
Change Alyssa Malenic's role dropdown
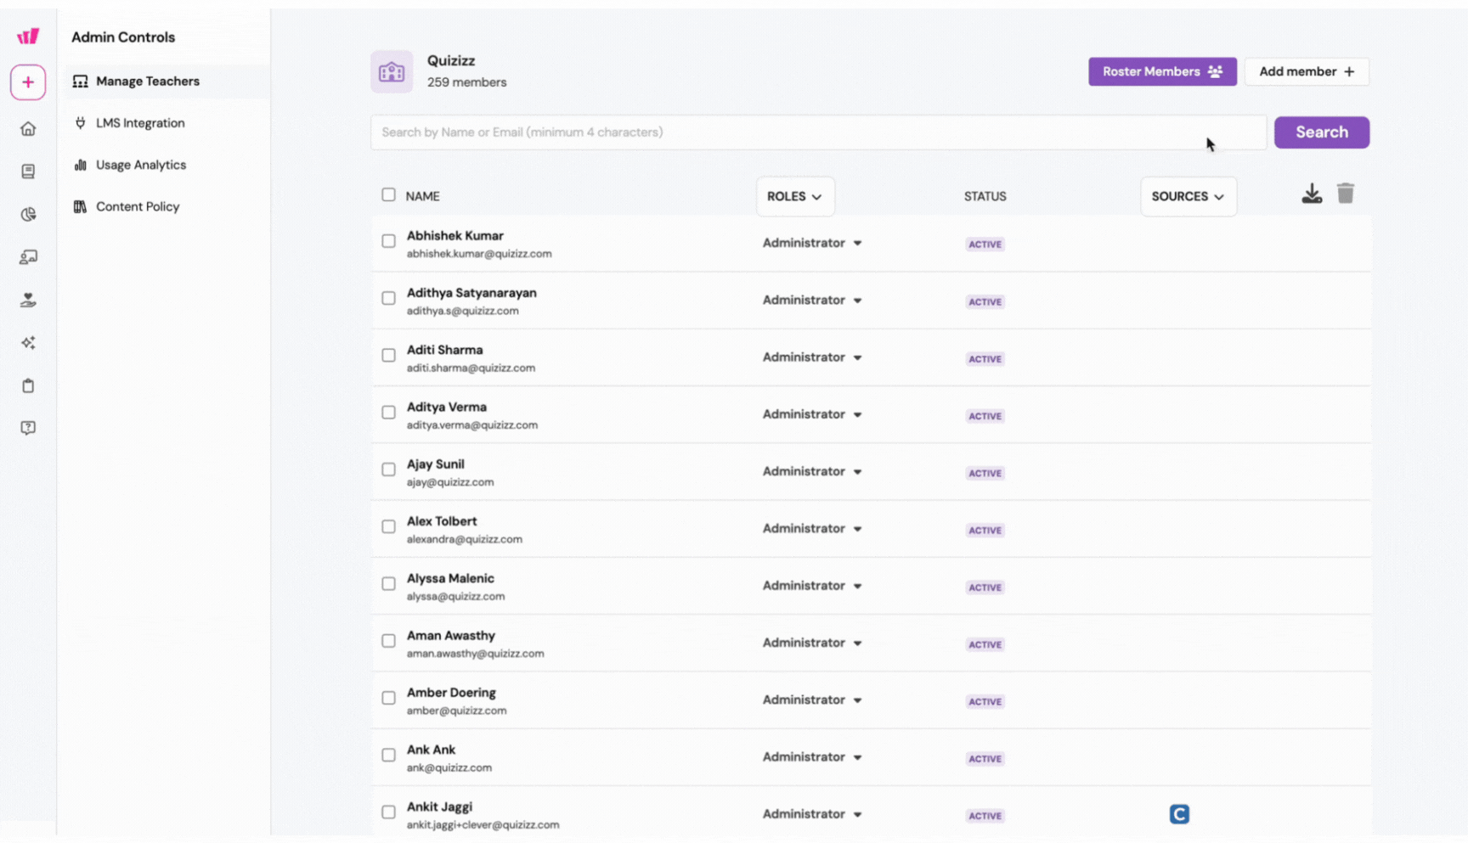(812, 586)
